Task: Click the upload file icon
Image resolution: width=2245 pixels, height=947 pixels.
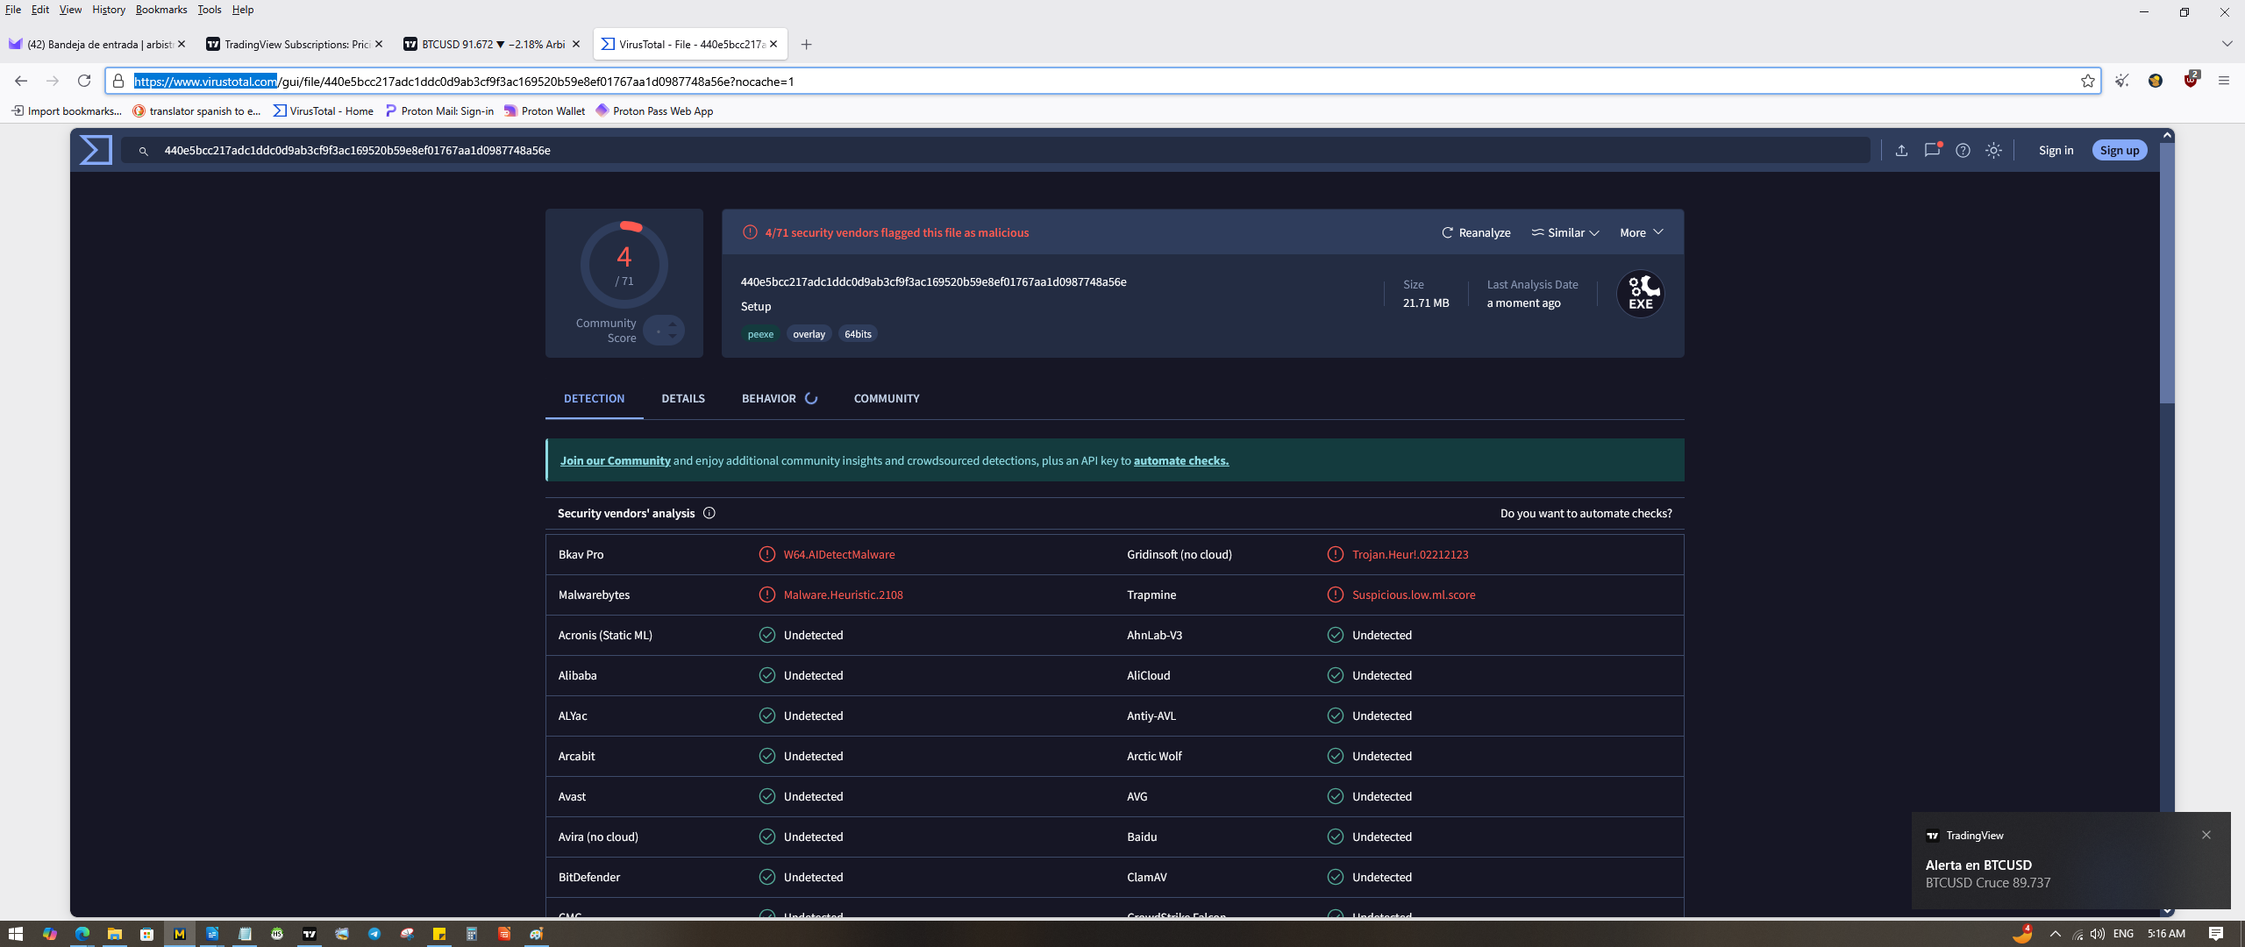Action: click(x=1901, y=151)
